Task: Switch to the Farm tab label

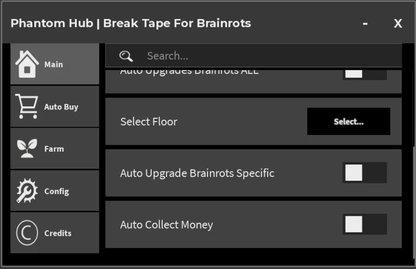Action: pyautogui.click(x=54, y=149)
